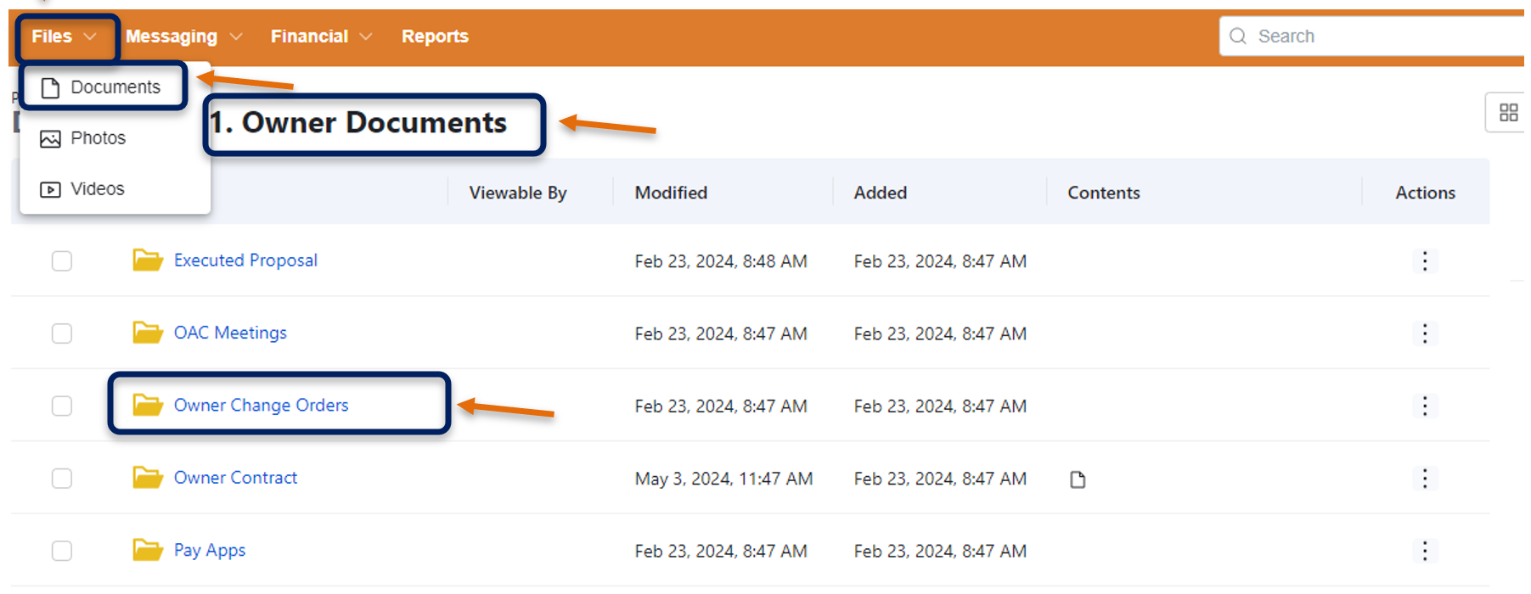Click inside the Search input field
Viewport: 1531px width, 594px height.
[x=1359, y=36]
